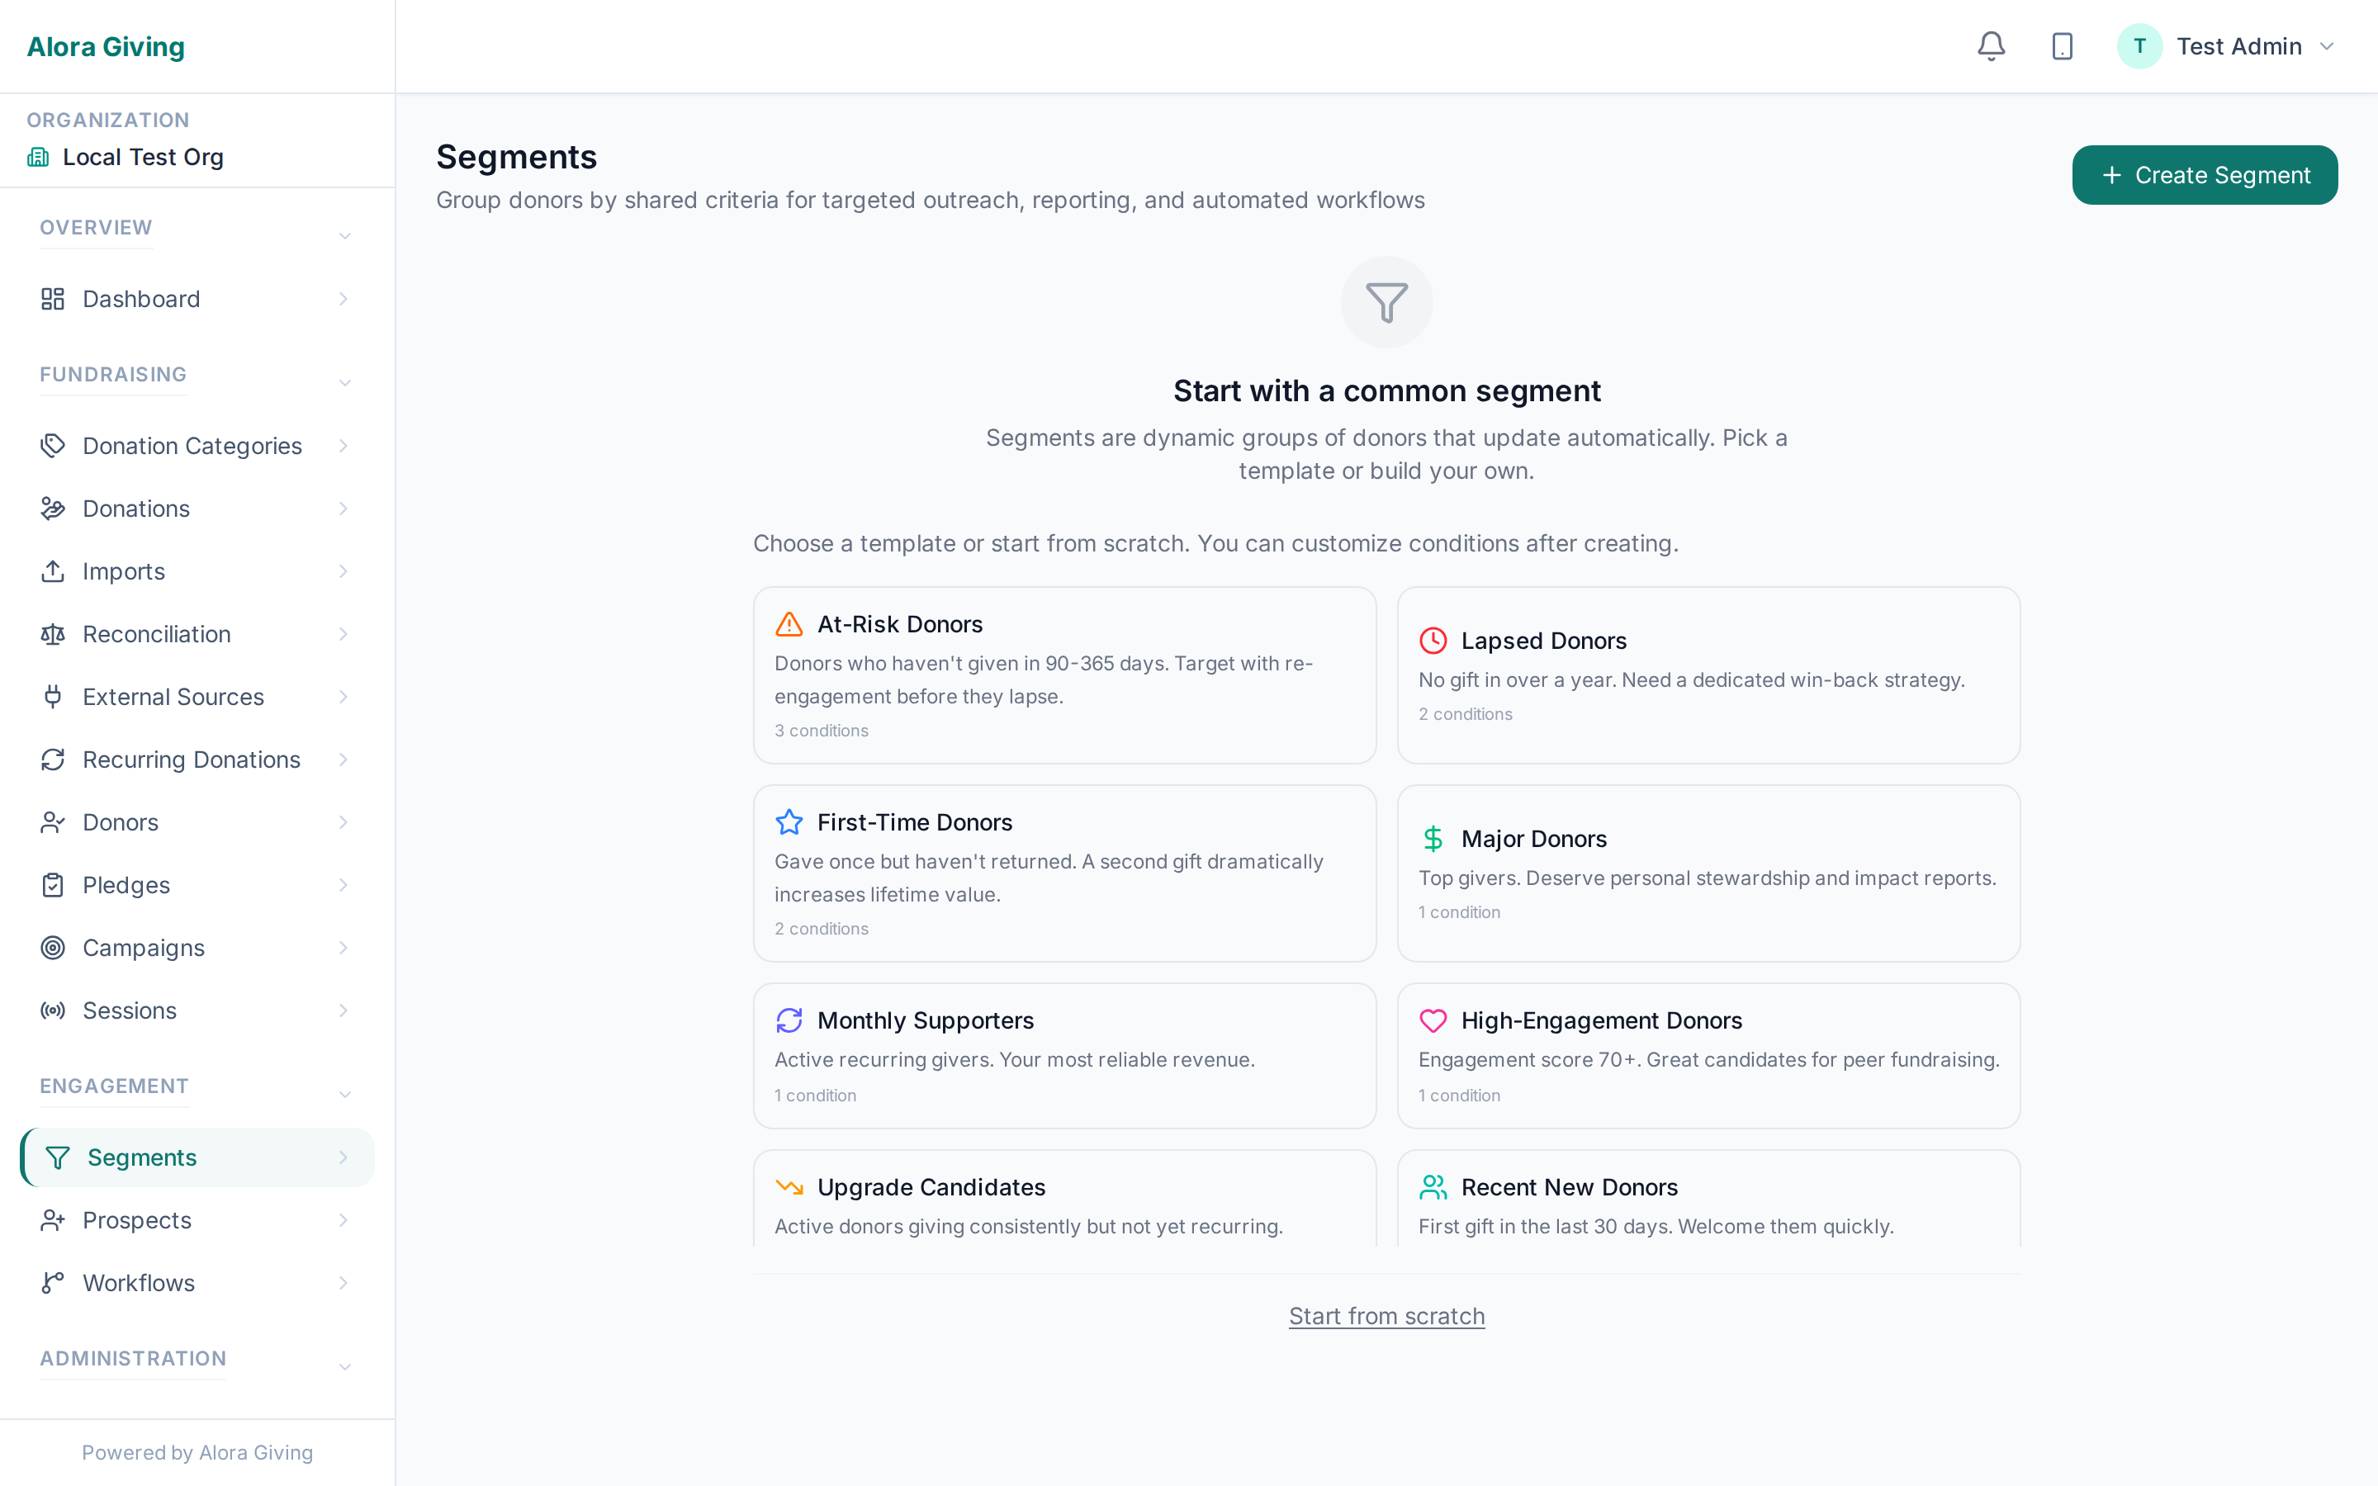Select the Lapsed Donors template card

pos(1708,675)
